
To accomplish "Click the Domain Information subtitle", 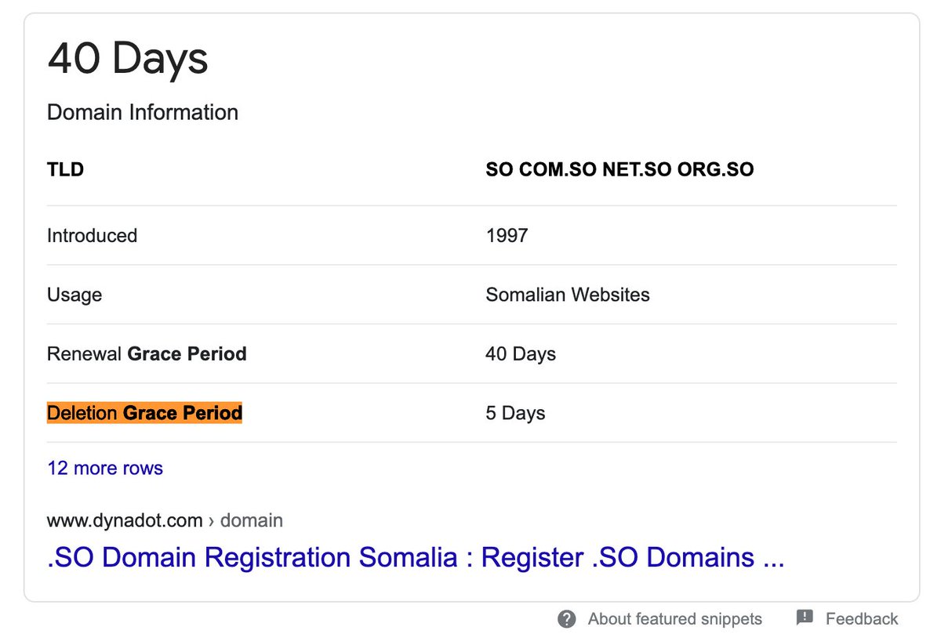I will click(x=143, y=113).
